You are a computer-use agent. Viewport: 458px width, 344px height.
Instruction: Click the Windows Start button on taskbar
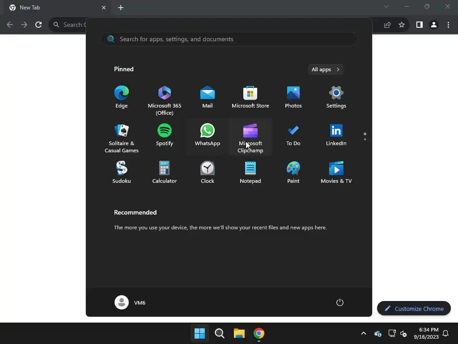[x=200, y=333]
